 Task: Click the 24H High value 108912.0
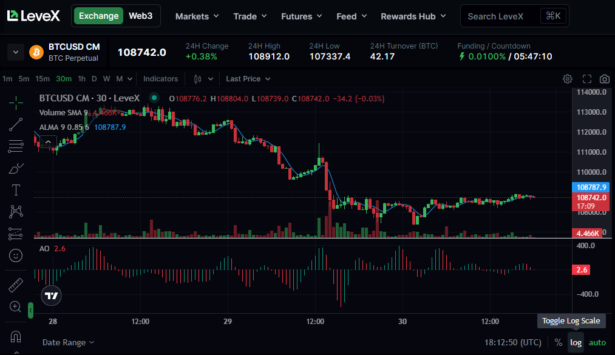269,56
